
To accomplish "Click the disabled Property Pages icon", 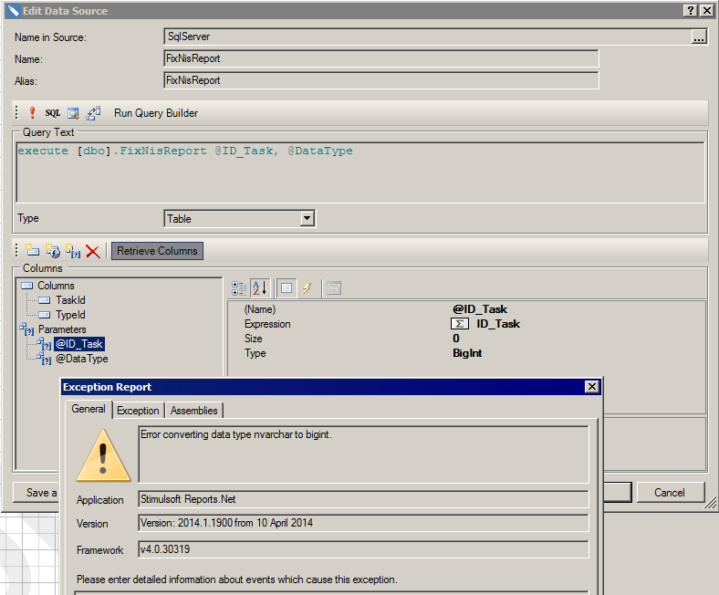I will click(x=334, y=288).
